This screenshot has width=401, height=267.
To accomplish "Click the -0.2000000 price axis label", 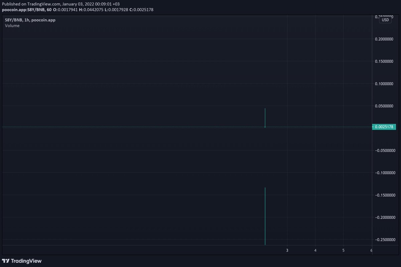I will click(x=385, y=218).
